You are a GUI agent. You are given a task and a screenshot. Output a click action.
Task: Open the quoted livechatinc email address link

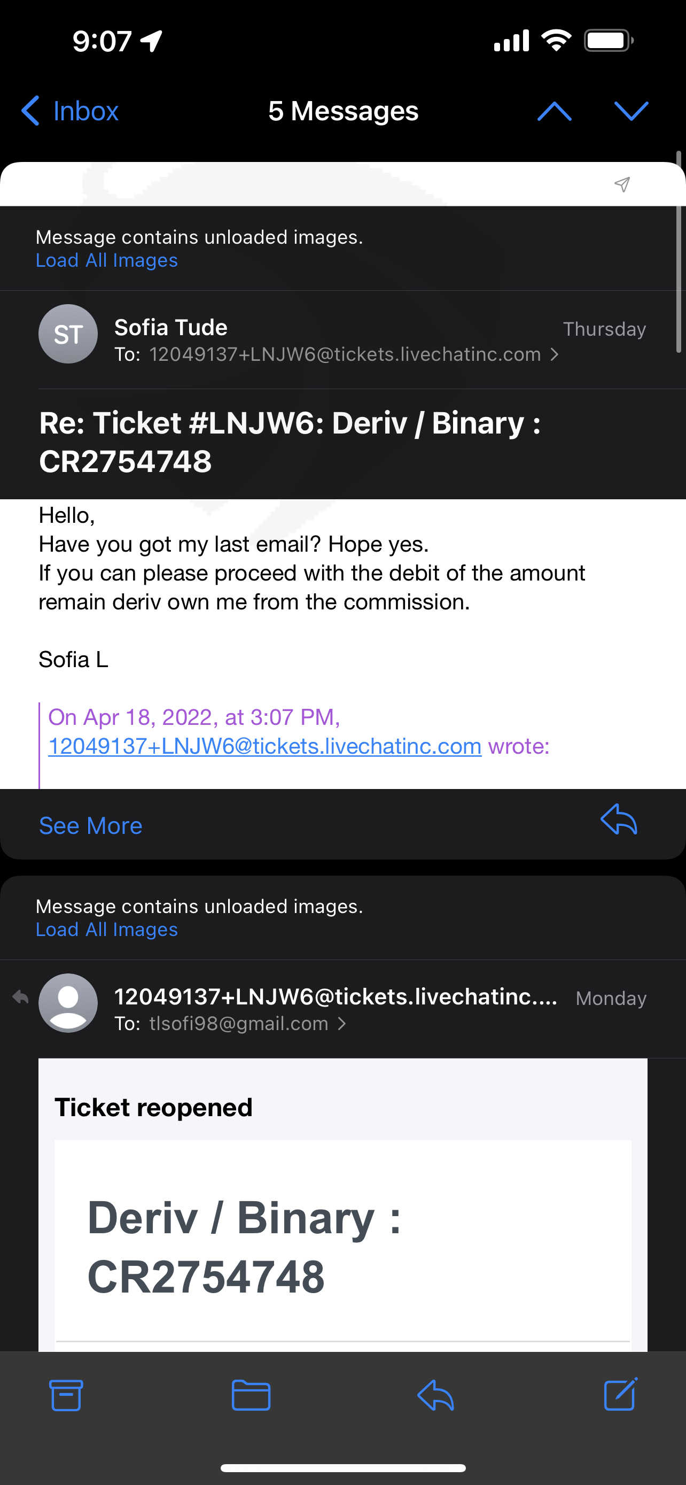[264, 746]
